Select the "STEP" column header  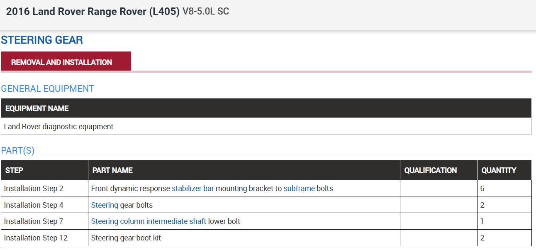(14, 170)
